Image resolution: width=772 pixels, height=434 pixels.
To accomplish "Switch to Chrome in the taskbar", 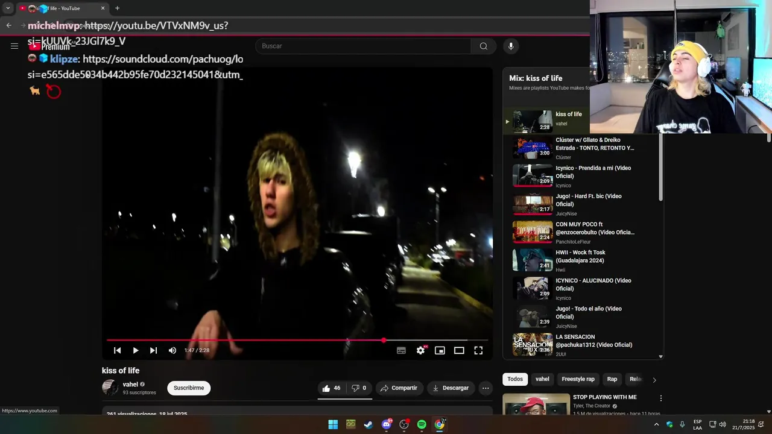I will coord(440,424).
